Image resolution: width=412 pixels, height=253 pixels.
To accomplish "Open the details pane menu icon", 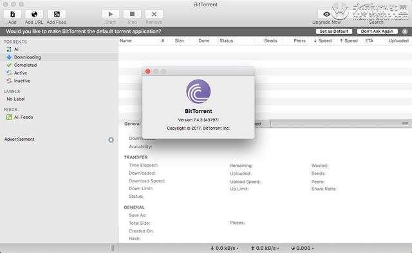I will [405, 123].
